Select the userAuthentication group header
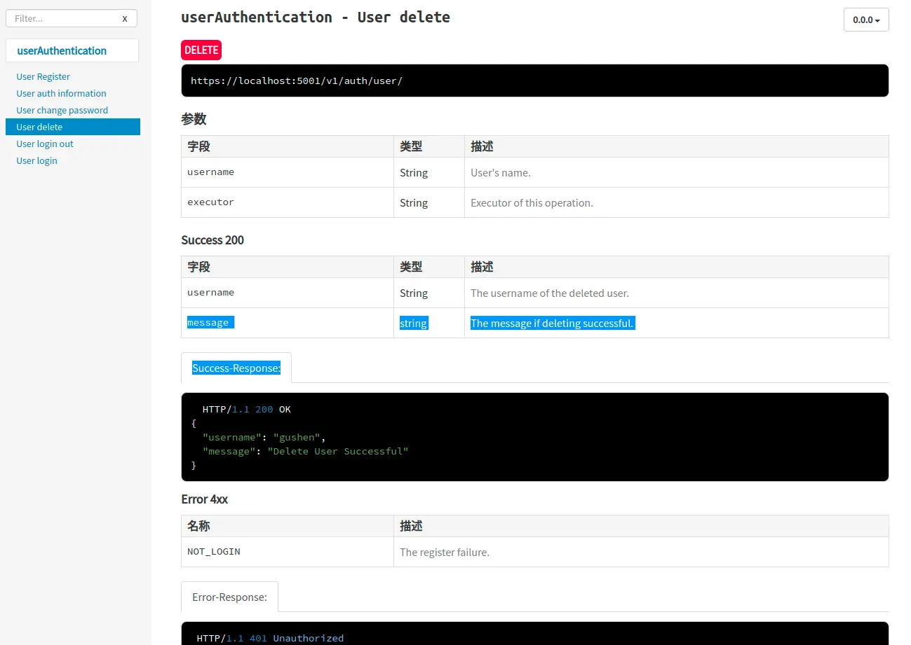911x645 pixels. click(72, 50)
